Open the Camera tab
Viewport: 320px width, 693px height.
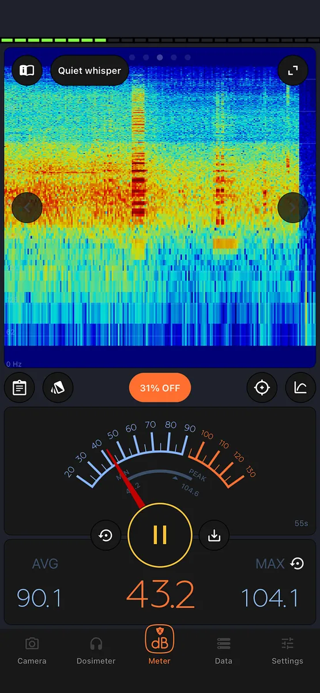pyautogui.click(x=32, y=650)
